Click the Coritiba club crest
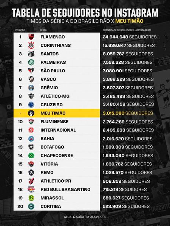Image resolution: width=170 pixels, height=226 pixels. [x=31, y=206]
